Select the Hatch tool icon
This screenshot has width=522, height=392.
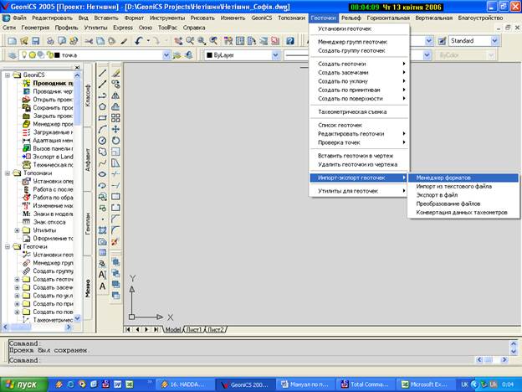pyautogui.click(x=103, y=230)
